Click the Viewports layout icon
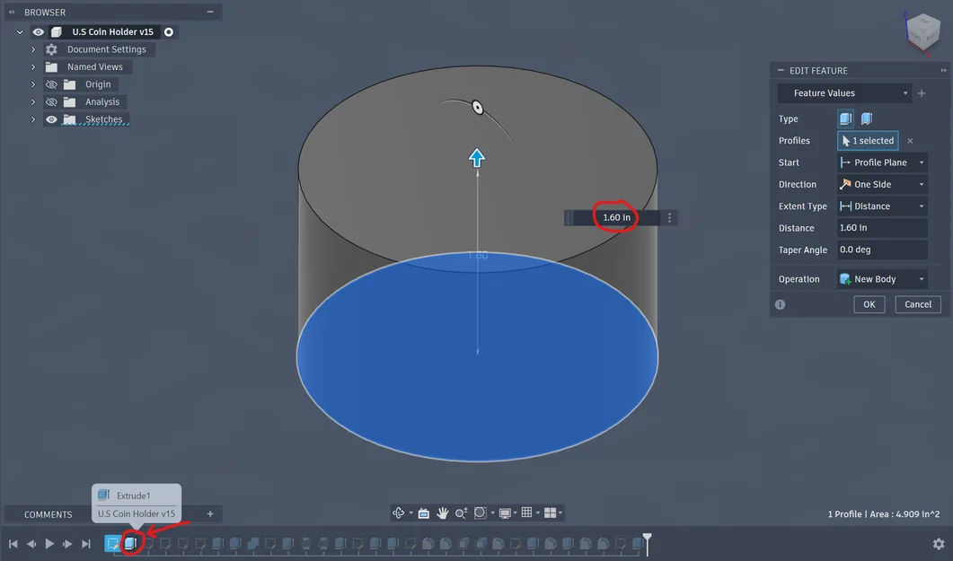This screenshot has width=953, height=561. (550, 513)
